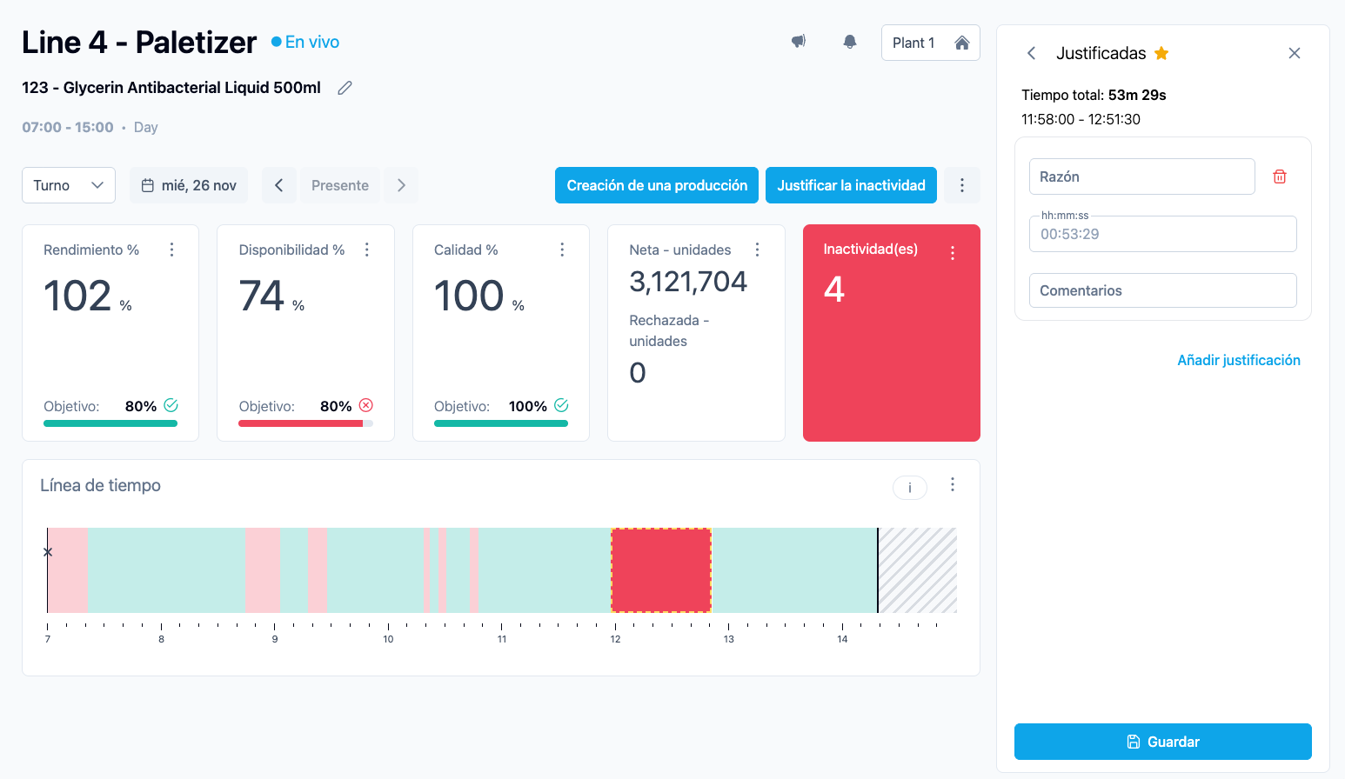Click Creación de una producción button
This screenshot has height=779, width=1345.
tap(657, 185)
